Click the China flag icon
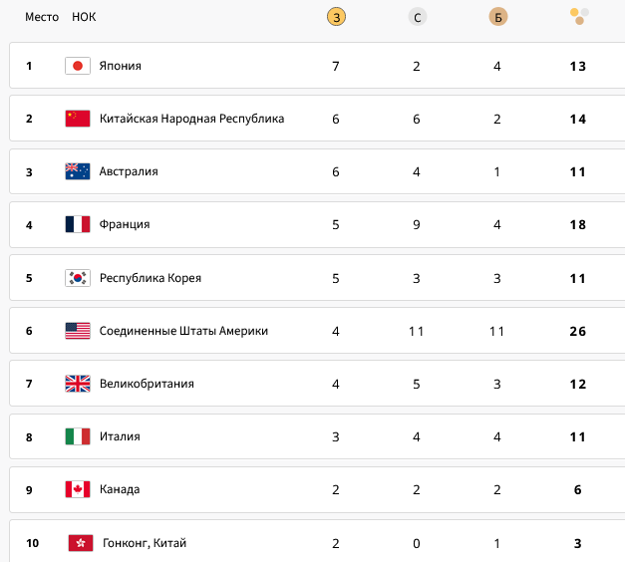This screenshot has width=625, height=562. 78,119
